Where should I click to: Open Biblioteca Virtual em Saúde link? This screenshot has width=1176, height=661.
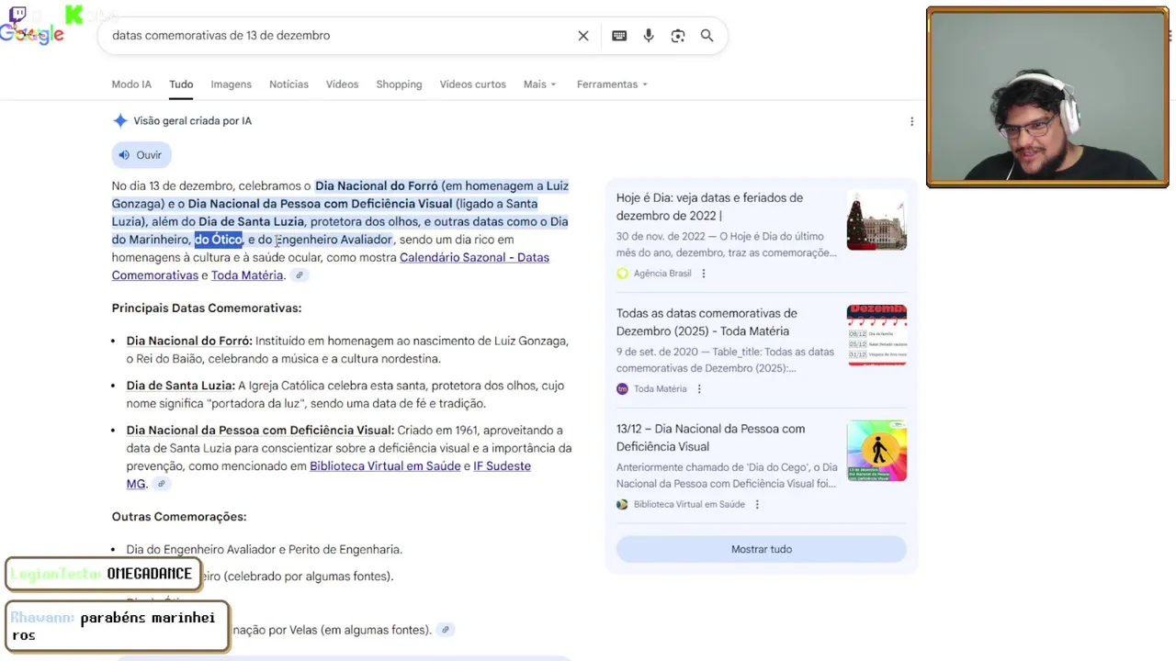point(385,466)
